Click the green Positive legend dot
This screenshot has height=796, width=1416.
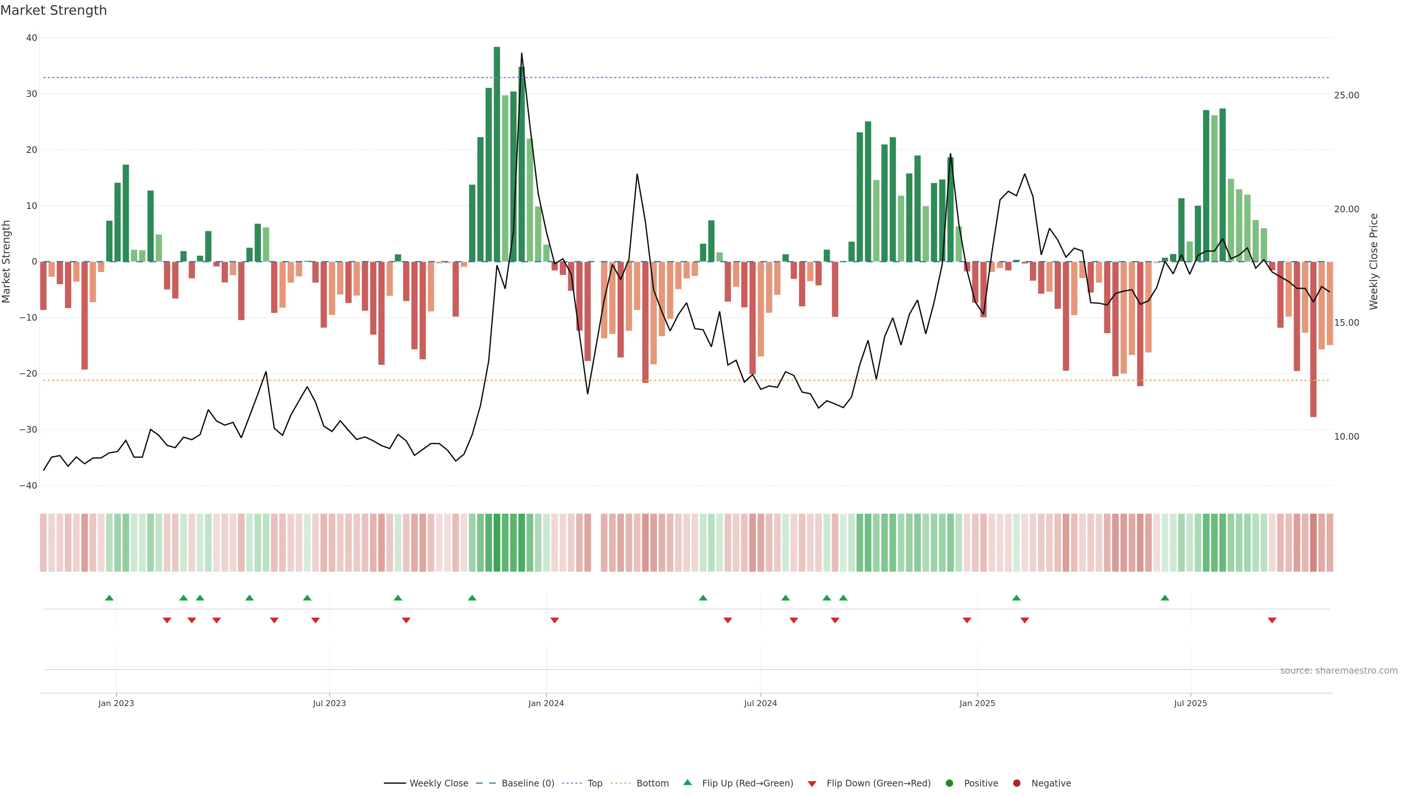pos(949,783)
